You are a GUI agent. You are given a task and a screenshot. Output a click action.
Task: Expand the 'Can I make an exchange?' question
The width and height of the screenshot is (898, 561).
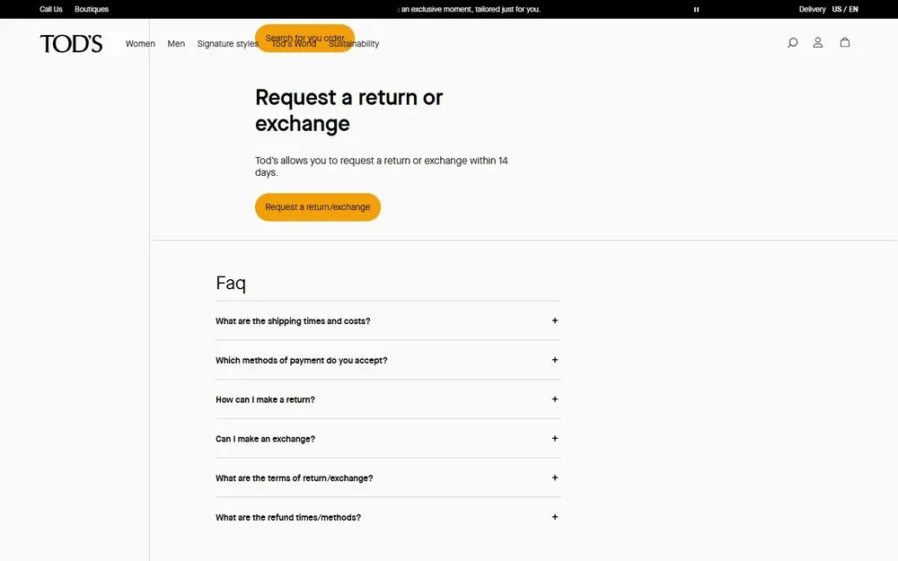388,439
